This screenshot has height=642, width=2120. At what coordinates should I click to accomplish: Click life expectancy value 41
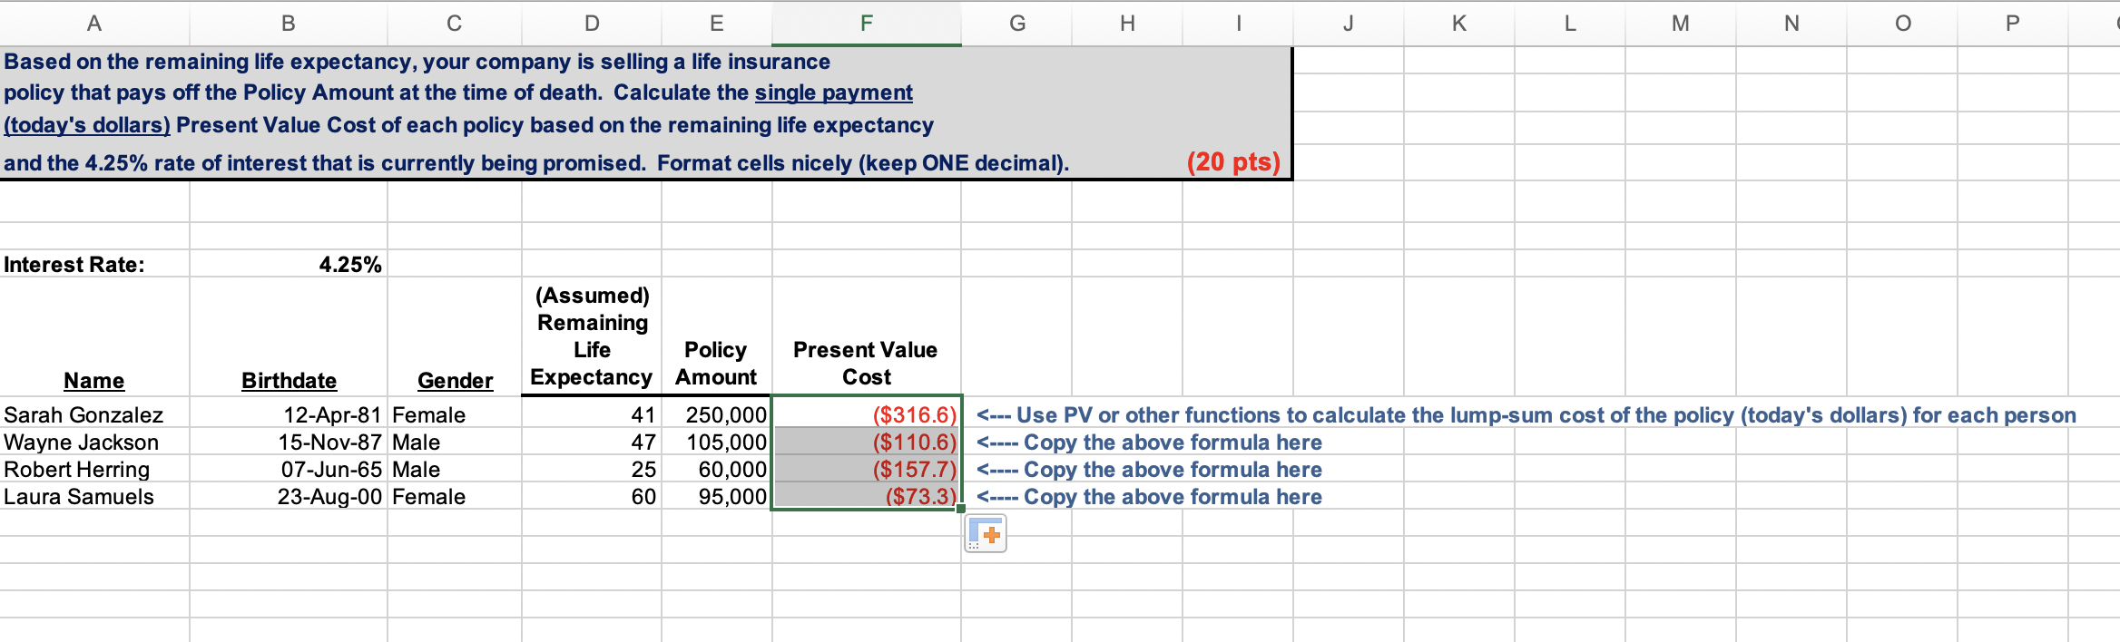click(592, 414)
